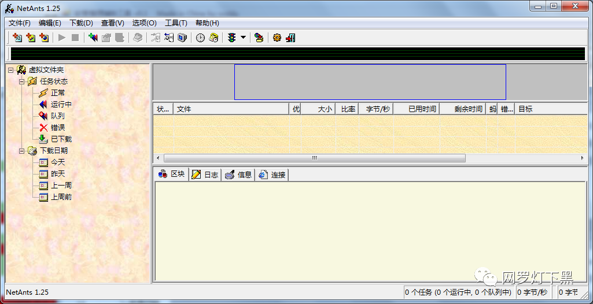Select the 错误 status item
593x304 pixels.
pos(58,128)
